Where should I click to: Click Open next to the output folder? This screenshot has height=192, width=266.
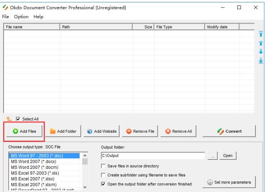[228, 155]
